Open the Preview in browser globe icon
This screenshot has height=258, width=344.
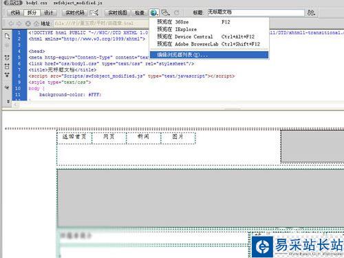154,12
